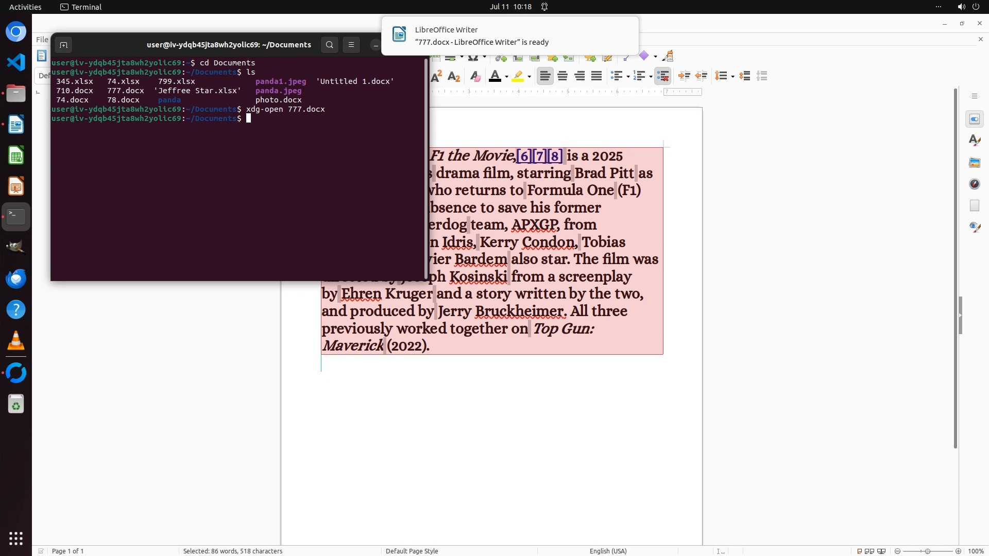Expand the font color dropdown arrow
The width and height of the screenshot is (989, 556).
click(x=507, y=77)
